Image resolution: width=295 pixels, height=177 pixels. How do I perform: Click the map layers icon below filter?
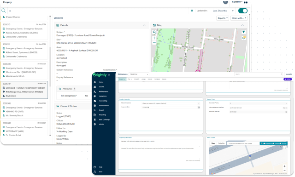pyautogui.click(x=244, y=38)
